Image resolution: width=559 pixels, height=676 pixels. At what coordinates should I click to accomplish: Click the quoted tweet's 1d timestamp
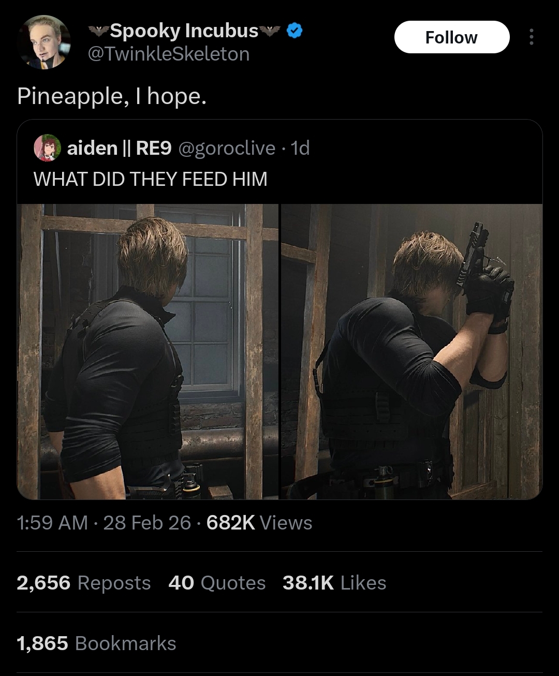[x=300, y=148]
